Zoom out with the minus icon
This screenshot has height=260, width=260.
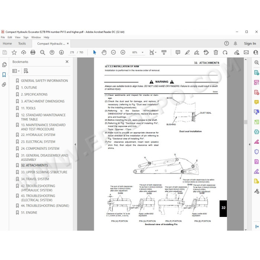point(113,52)
